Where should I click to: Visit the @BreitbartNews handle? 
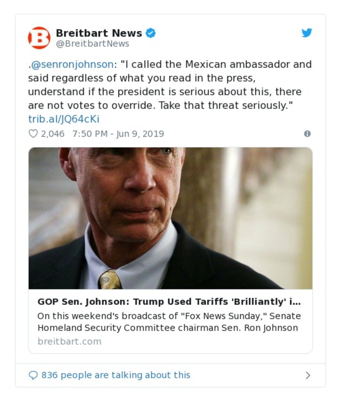(92, 44)
